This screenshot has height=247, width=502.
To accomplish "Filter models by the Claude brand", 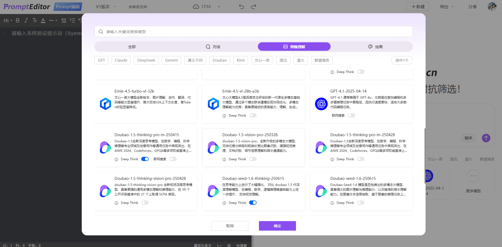I will (121, 60).
